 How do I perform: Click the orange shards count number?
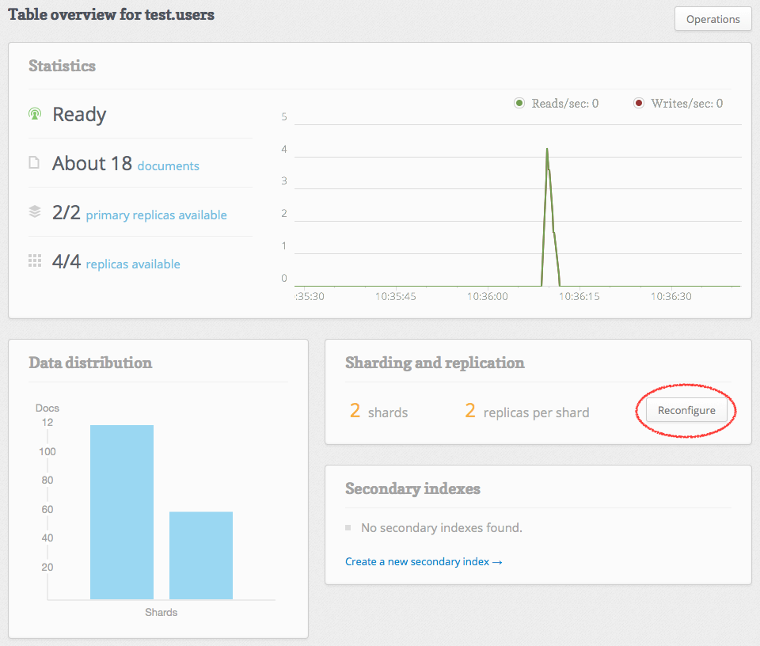355,411
